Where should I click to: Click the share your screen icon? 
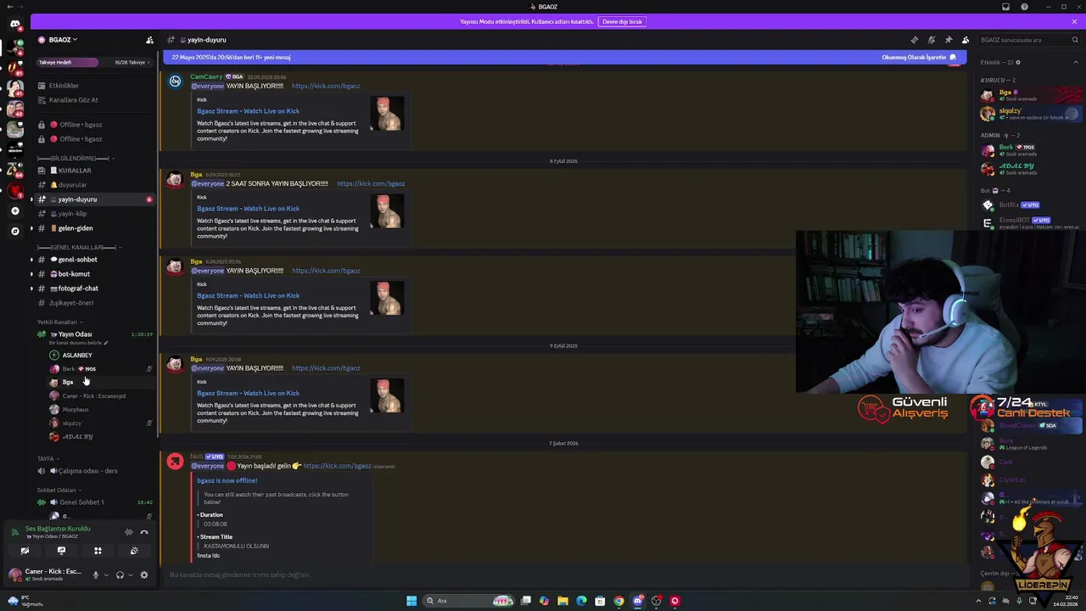[x=61, y=552]
